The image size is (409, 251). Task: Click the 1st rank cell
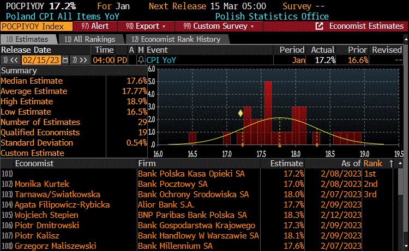(370, 173)
